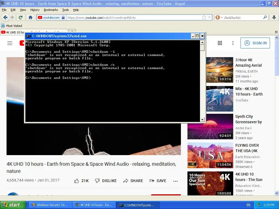Open the YouTube apps grid icon
279x209 pixels.
click(x=220, y=43)
